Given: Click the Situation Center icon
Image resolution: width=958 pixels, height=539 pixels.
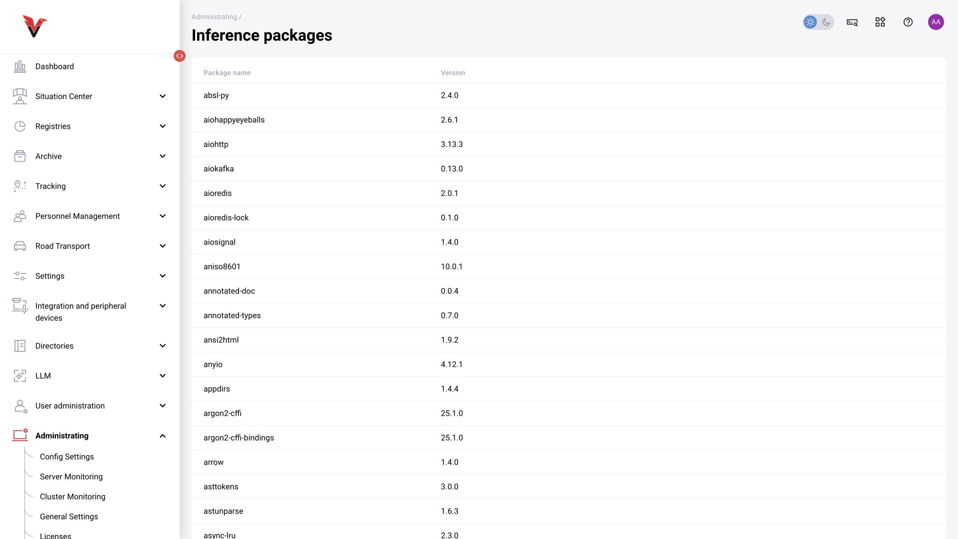Looking at the screenshot, I should point(20,96).
